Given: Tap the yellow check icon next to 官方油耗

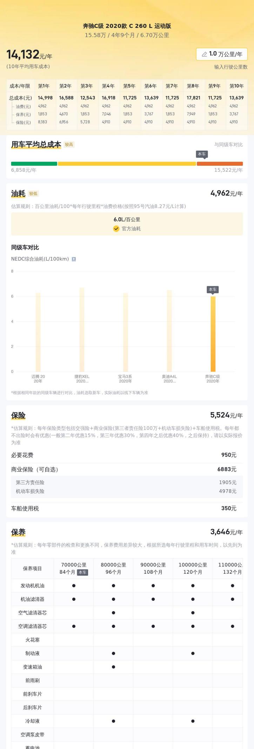Looking at the screenshot, I should 116,228.
